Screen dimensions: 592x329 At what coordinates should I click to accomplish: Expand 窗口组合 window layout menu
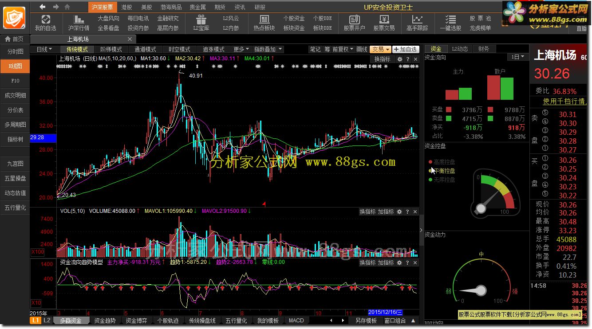click(x=399, y=321)
